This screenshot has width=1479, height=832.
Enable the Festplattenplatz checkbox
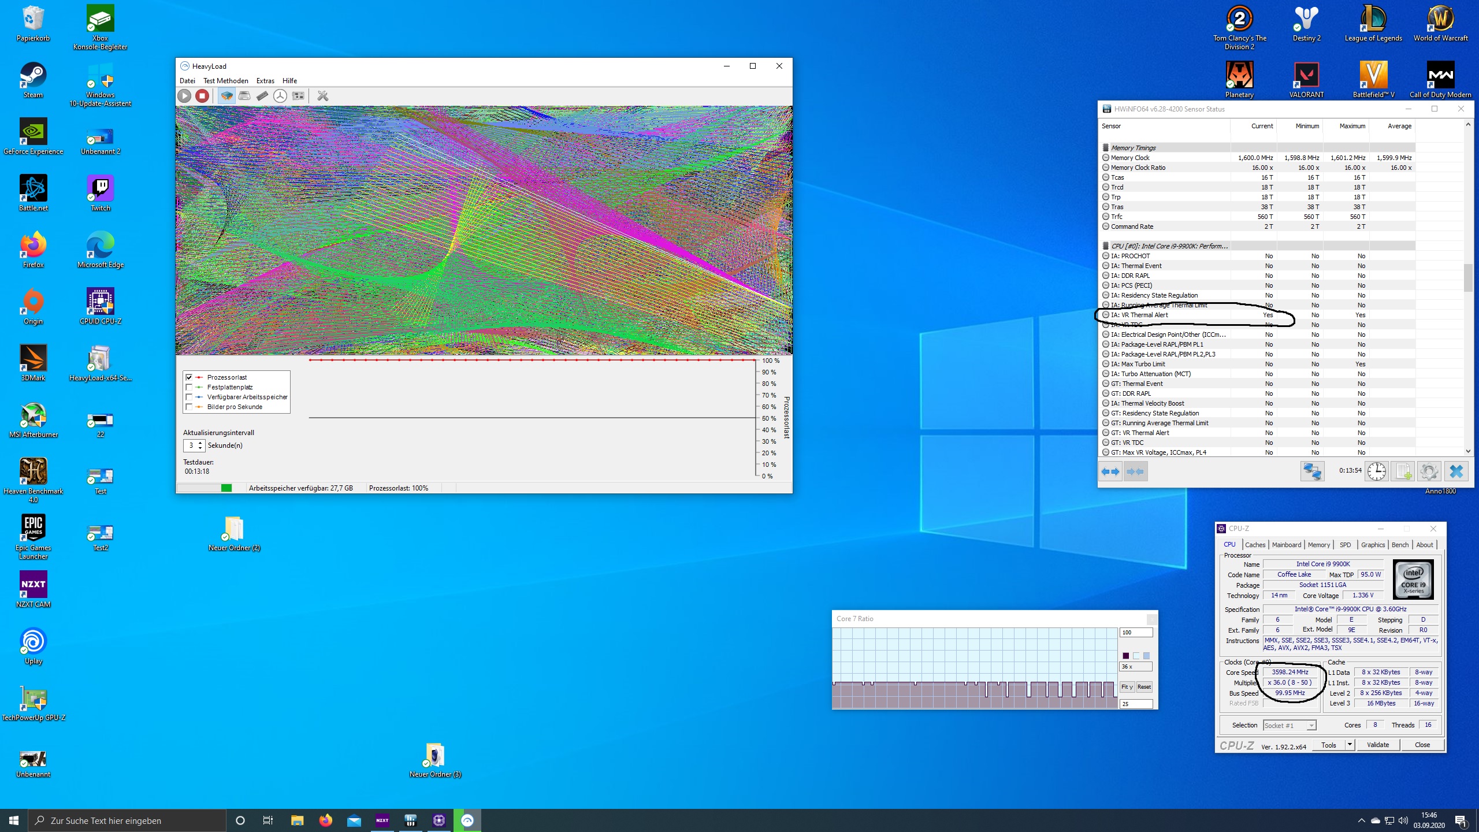[189, 387]
